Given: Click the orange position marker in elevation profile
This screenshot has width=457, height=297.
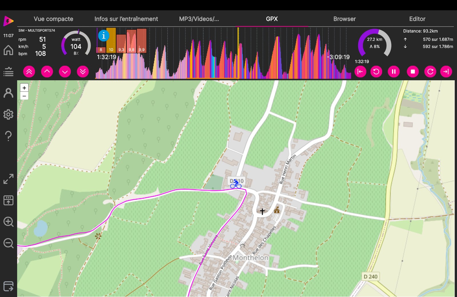Looking at the screenshot, I should (x=238, y=53).
